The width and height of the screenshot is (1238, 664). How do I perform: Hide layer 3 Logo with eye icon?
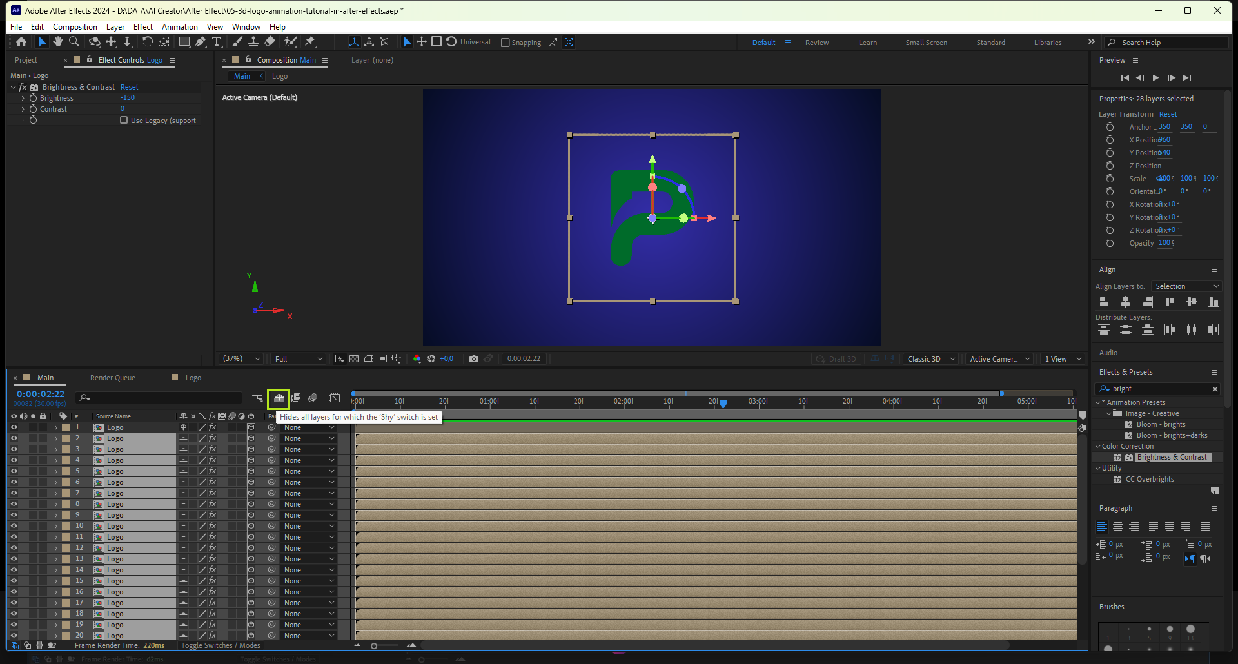tap(14, 449)
